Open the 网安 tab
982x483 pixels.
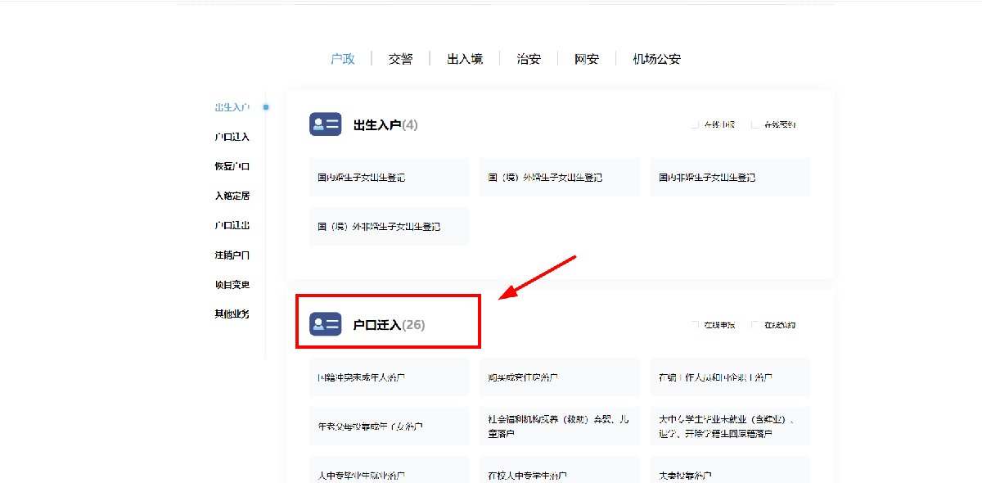tap(586, 59)
